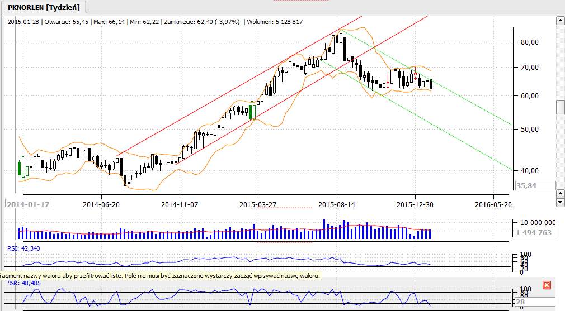The image size is (565, 311).
Task: Click the Wolumen: 5 128 817 header text
Action: pos(275,22)
